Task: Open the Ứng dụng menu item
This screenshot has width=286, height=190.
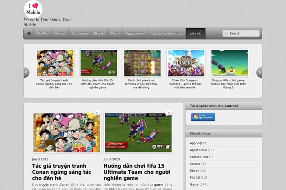Action: click(79, 33)
